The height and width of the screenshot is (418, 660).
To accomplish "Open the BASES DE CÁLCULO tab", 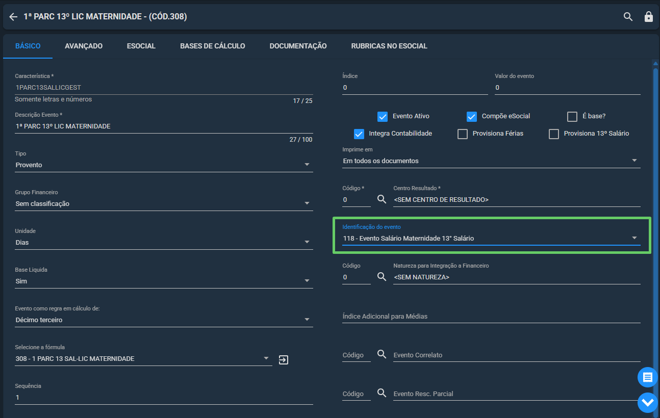I will (213, 46).
